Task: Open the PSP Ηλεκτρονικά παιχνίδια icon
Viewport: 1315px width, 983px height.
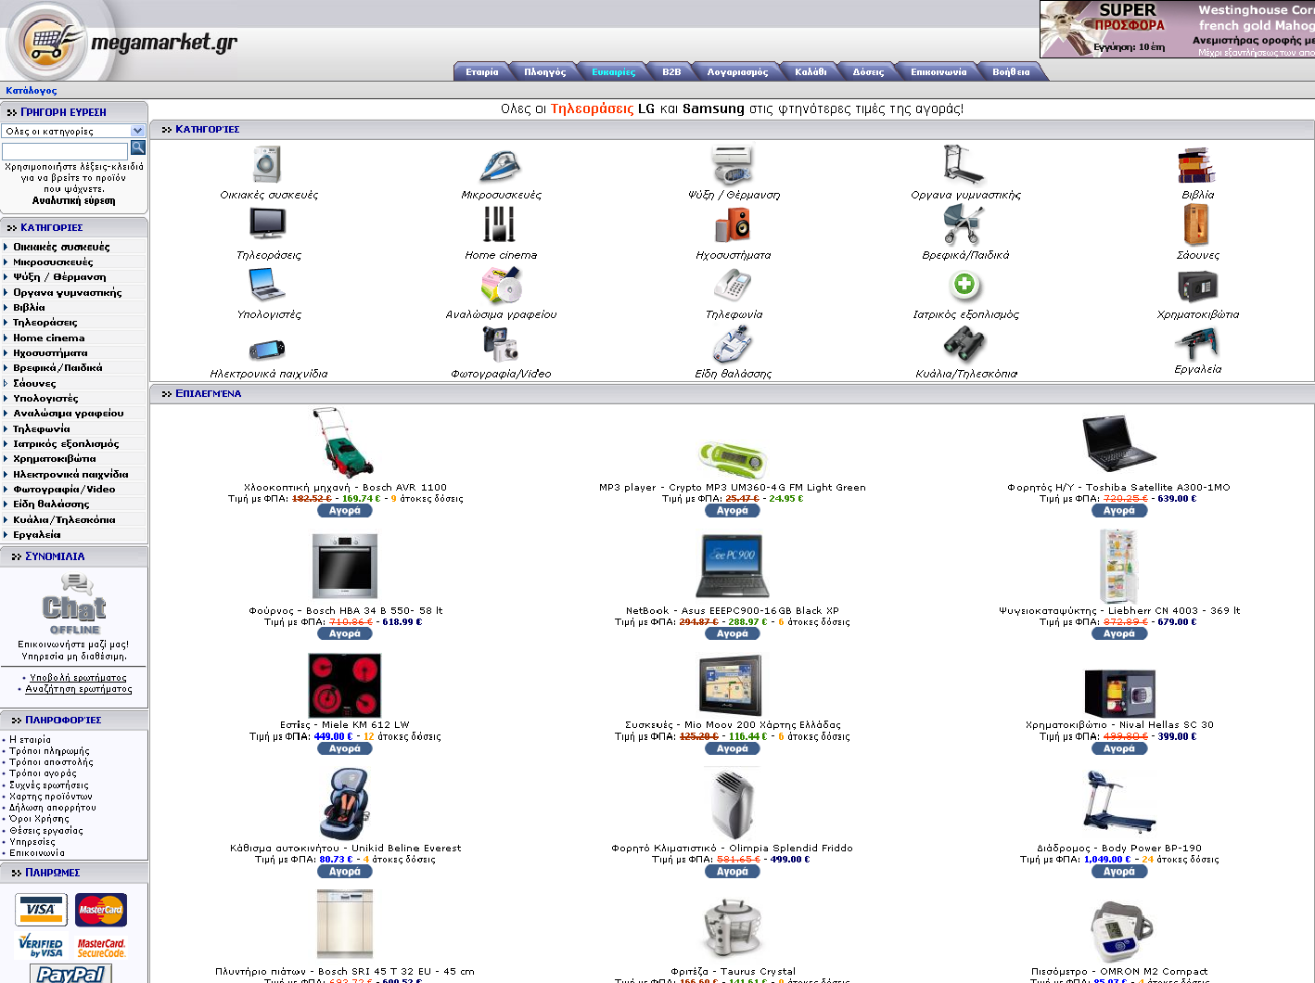Action: pyautogui.click(x=268, y=349)
